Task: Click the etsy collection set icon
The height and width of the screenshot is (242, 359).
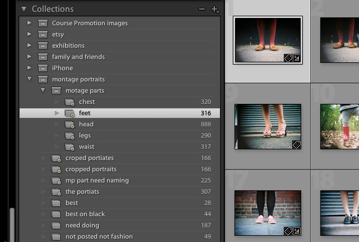Action: pyautogui.click(x=43, y=34)
